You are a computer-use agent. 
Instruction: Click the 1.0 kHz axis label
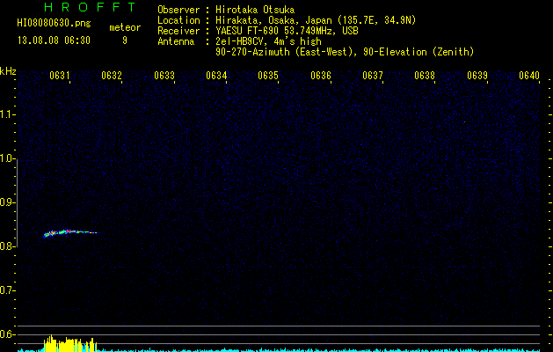[7, 158]
